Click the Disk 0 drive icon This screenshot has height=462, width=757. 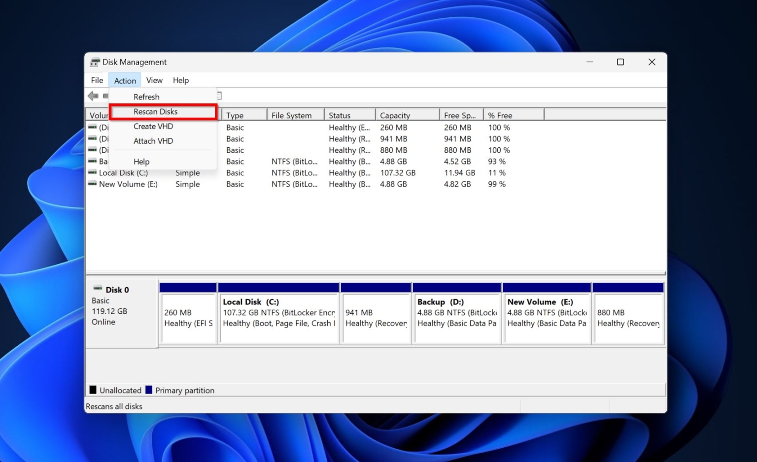pos(97,289)
